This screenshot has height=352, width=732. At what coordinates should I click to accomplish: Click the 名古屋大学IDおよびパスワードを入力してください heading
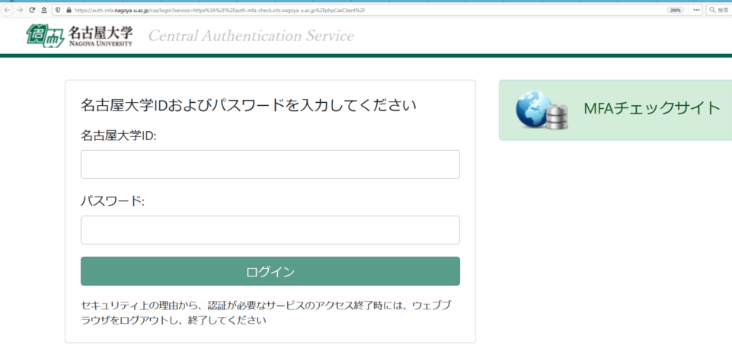pyautogui.click(x=248, y=105)
